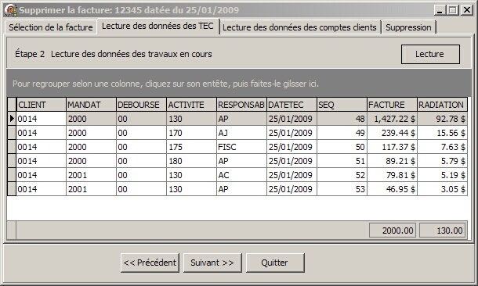Minimize the Supprimer la facture window
Image resolution: width=478 pixels, height=286 pixels.
(440, 10)
